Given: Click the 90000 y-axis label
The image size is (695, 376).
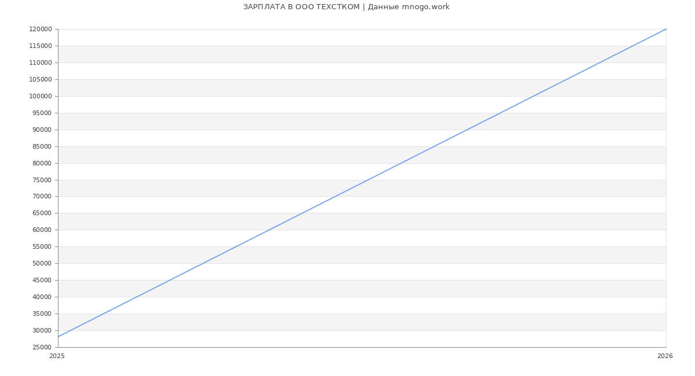Looking at the screenshot, I should [x=42, y=130].
